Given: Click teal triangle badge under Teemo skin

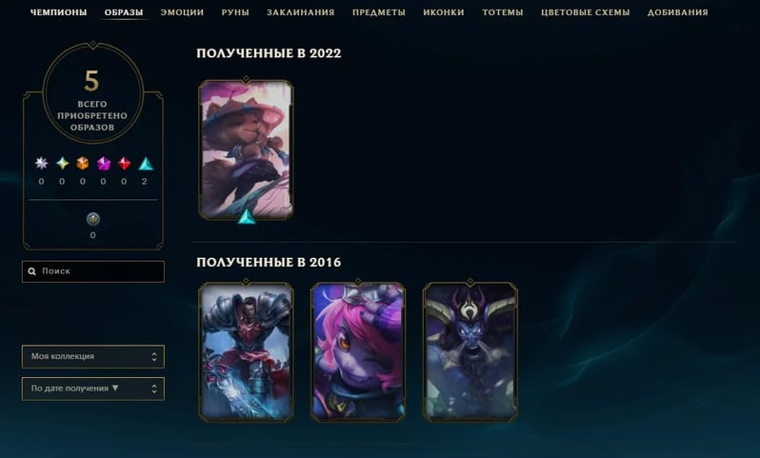Looking at the screenshot, I should pos(247,216).
